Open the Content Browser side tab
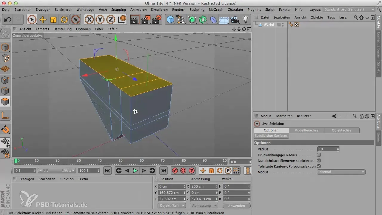 pos(379,44)
